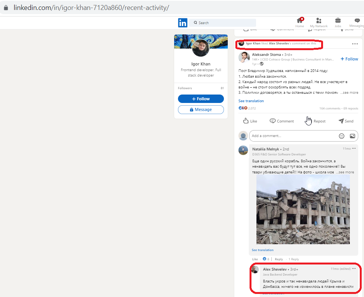Viewport: 364px width, 297px height.
Task: See translation of Nataliia's comment
Action: pos(263,250)
